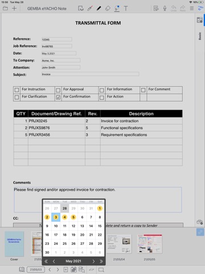This screenshot has width=205, height=274.
Task: Select the eraser tool
Action: (108, 9)
